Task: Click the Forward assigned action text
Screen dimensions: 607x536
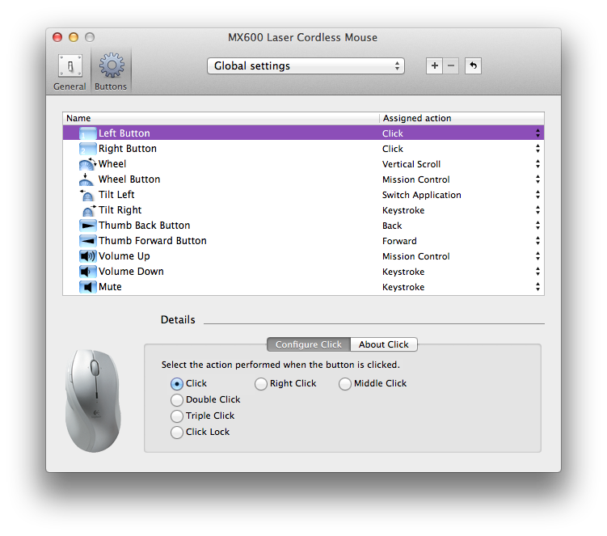Action: (x=399, y=241)
